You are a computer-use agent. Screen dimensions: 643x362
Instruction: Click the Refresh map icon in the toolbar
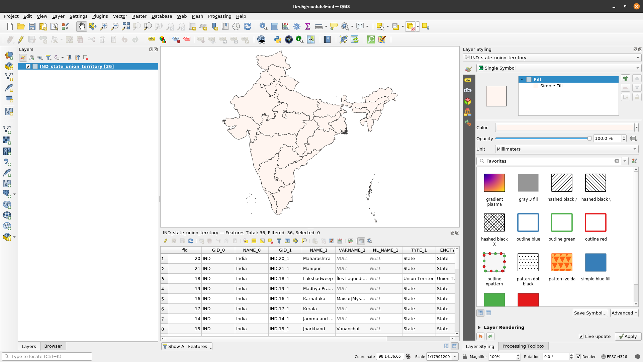pos(247,27)
